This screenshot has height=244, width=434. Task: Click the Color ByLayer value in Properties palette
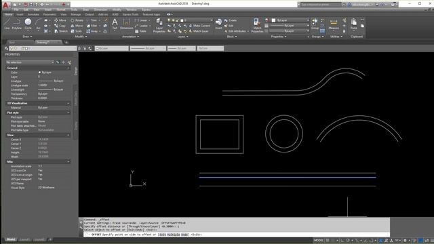[47, 73]
